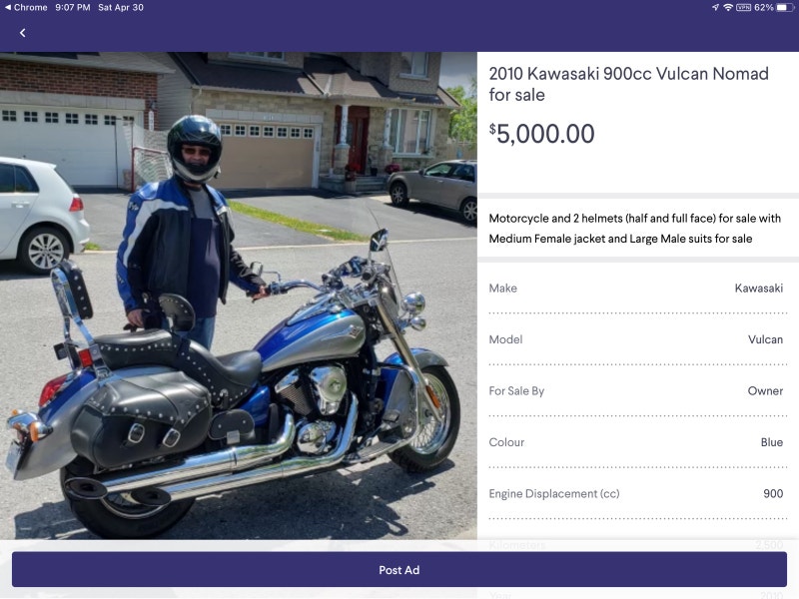Open the 2010 Kawasaki Vulcan Nomad title

point(628,83)
